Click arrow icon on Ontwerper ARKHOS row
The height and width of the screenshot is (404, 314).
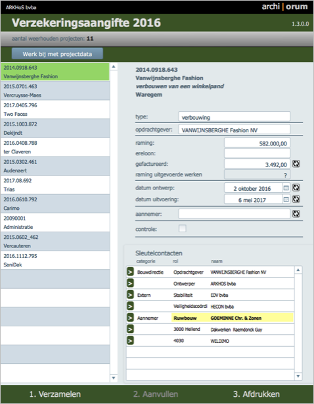[130, 283]
